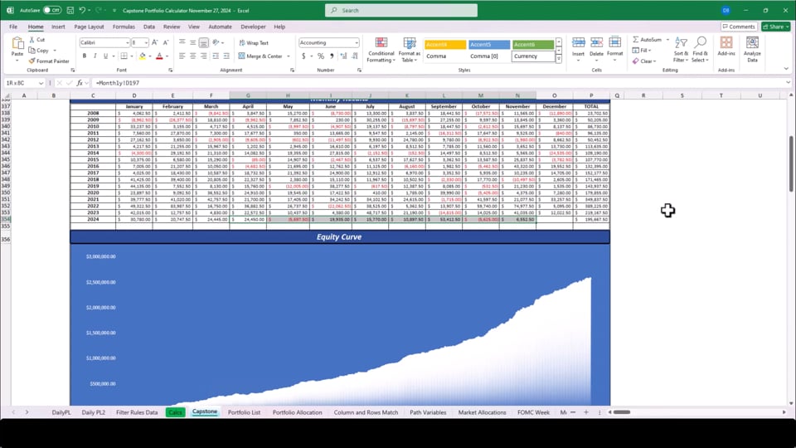
Task: Add a new sheet with plus button
Action: pyautogui.click(x=586, y=412)
